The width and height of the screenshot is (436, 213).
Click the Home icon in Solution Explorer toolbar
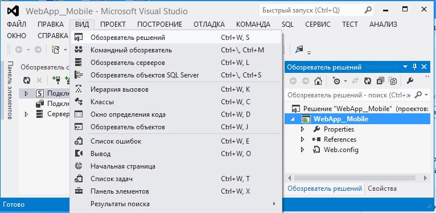(x=318, y=81)
